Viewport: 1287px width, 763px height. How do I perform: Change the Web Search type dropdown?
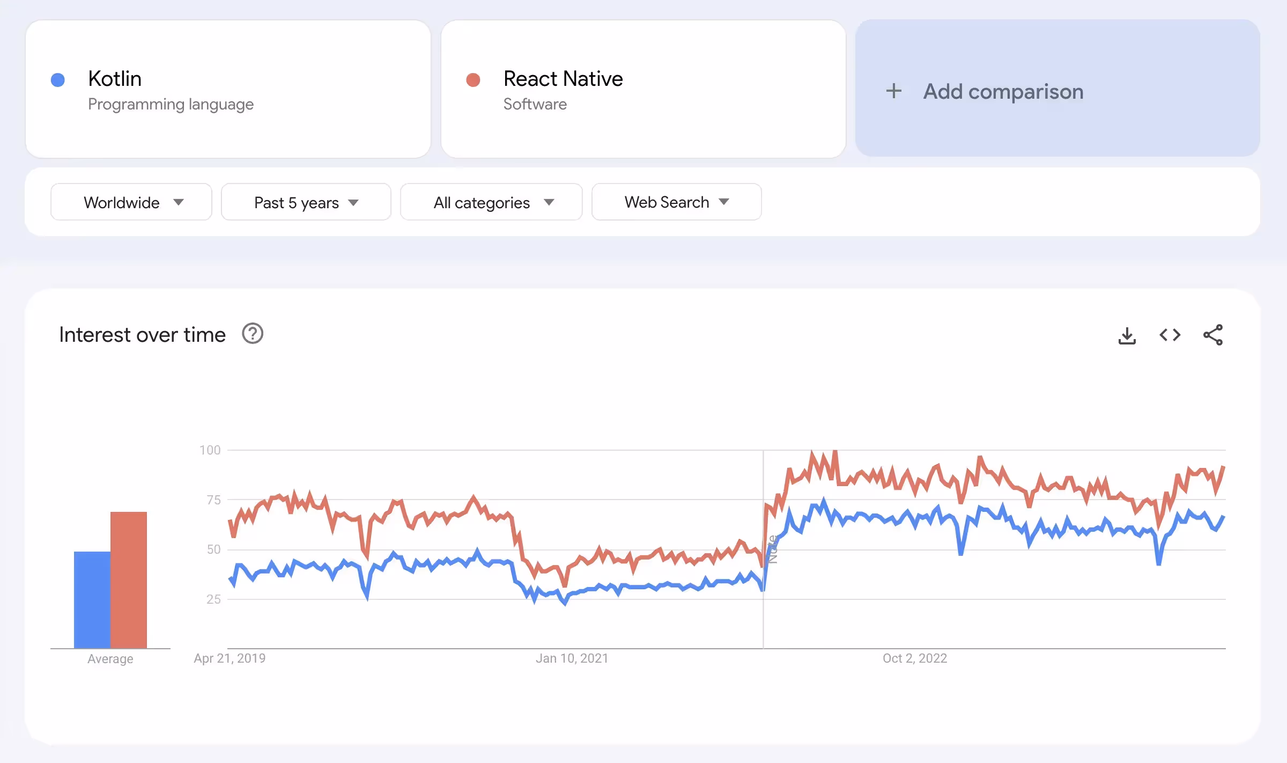coord(676,202)
